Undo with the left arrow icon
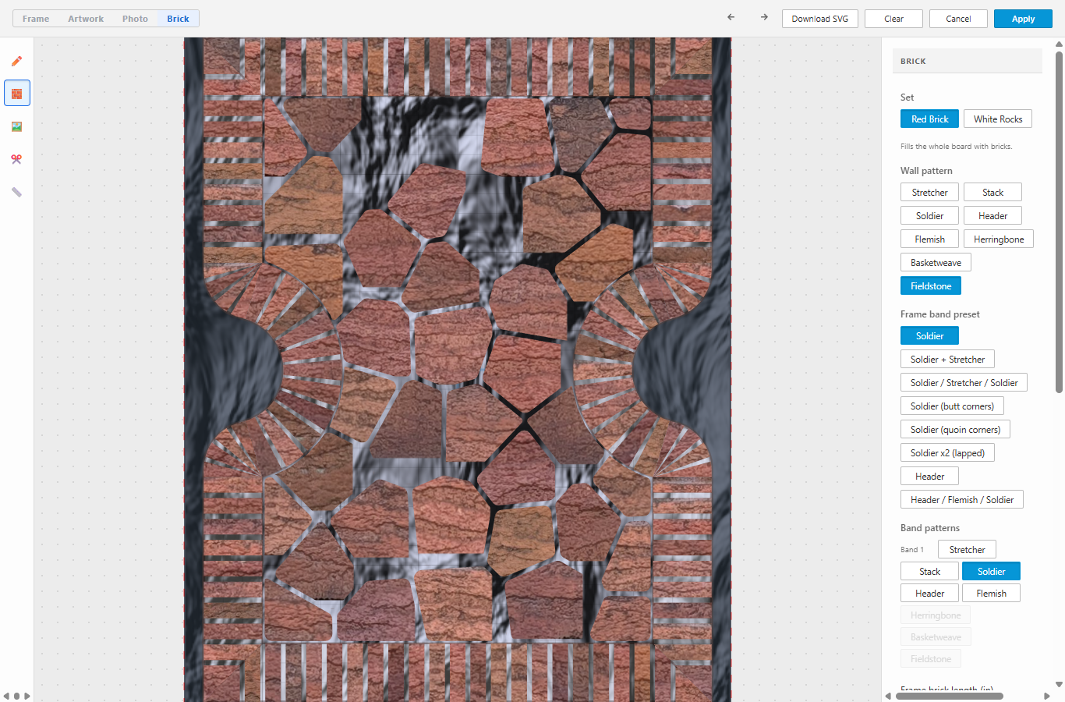The width and height of the screenshot is (1065, 702). (731, 17)
